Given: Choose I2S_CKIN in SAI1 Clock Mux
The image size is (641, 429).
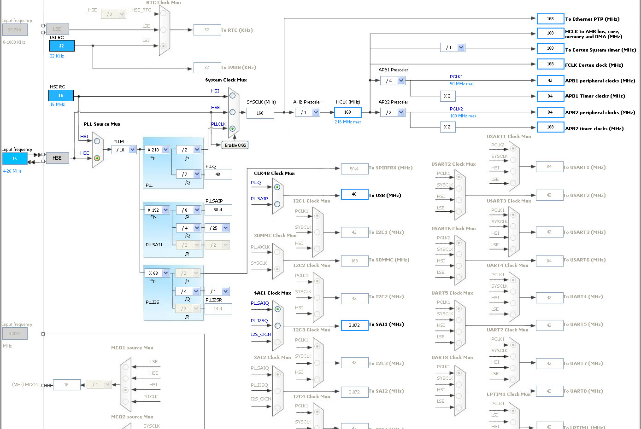Looking at the screenshot, I should [x=277, y=342].
